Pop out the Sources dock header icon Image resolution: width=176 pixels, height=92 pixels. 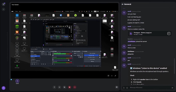coord(51,51)
